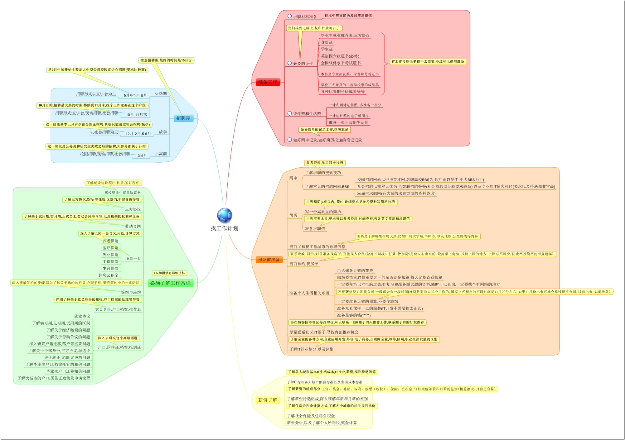625x440 pixels.
Task: Select the 劳动合同 topic
Action: pos(133,226)
